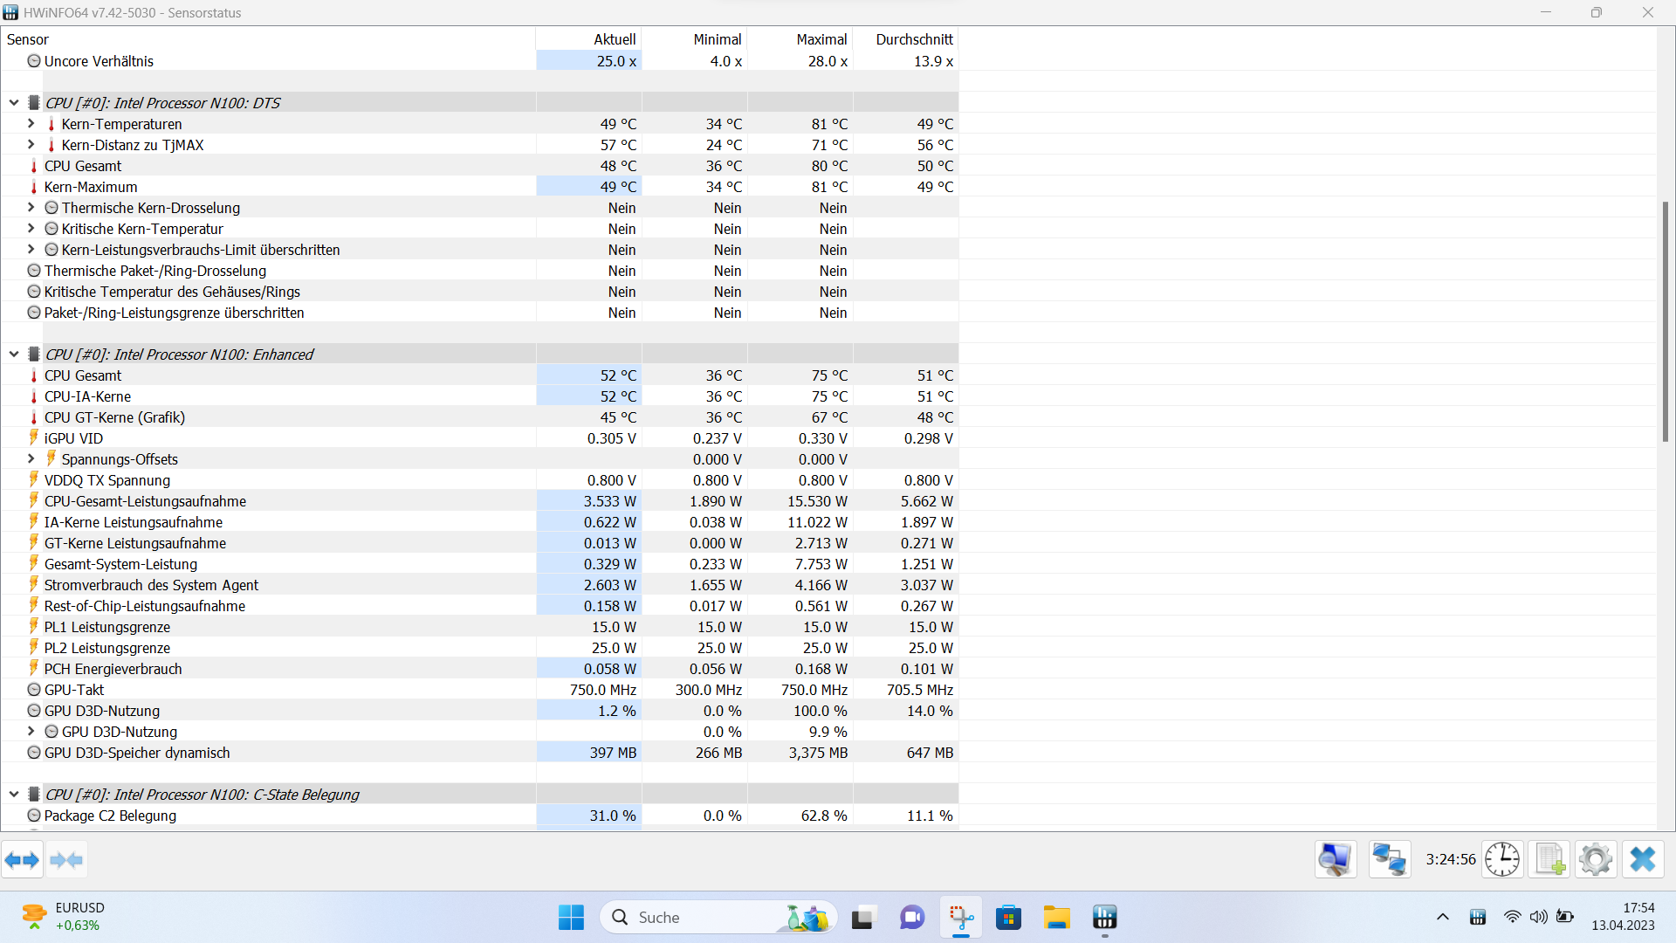Viewport: 1676px width, 943px height.
Task: Select the Package C2 Belegung row
Action: click(480, 816)
